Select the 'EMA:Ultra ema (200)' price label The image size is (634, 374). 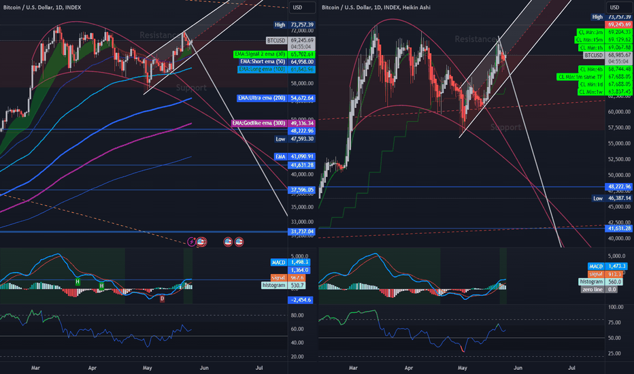(276, 98)
